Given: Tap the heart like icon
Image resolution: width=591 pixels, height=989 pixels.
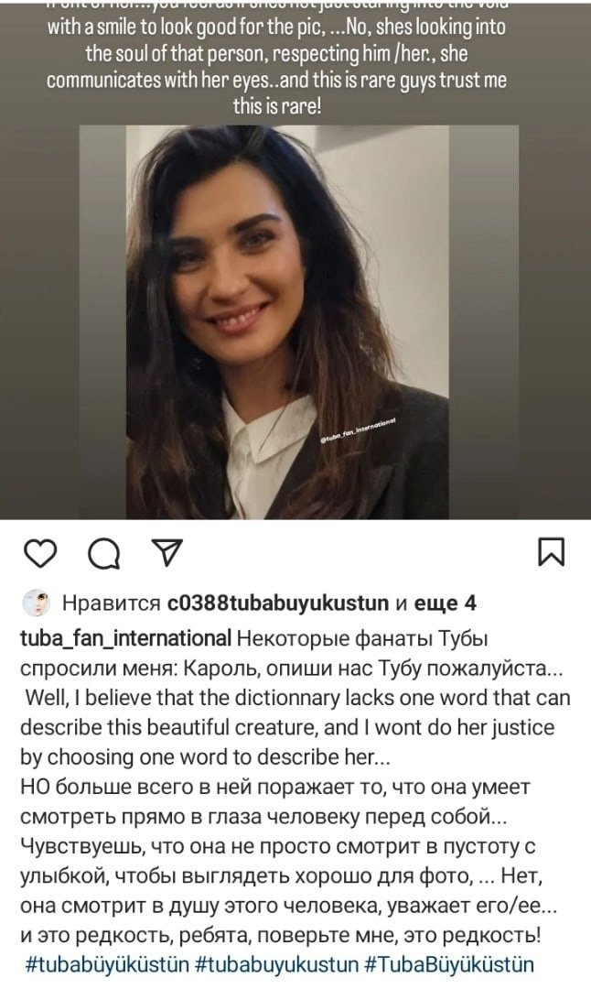Looking at the screenshot, I should (40, 553).
